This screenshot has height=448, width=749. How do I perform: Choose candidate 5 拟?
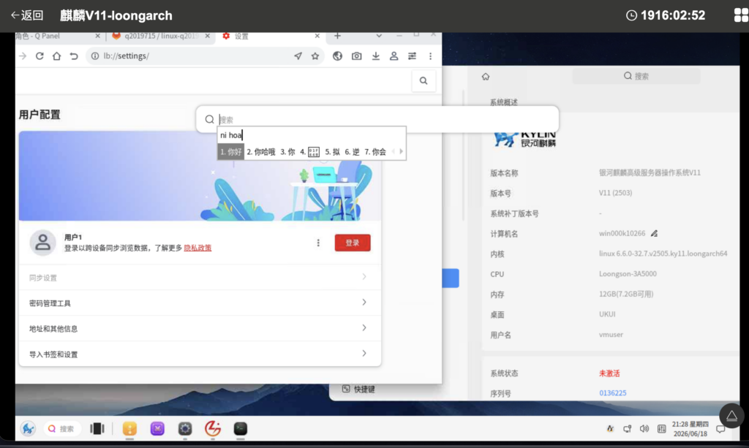coord(333,152)
